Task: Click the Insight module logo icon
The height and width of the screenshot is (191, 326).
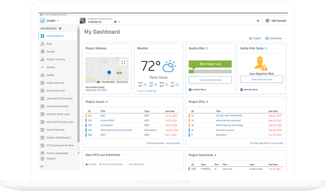Action: point(42,21)
